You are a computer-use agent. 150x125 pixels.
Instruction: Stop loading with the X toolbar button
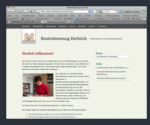coord(26,11)
